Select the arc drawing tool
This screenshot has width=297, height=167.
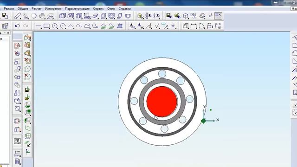pos(63,26)
